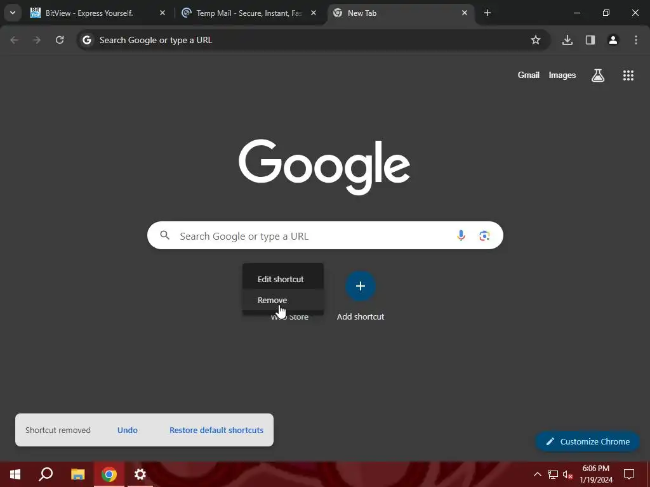Click the Chrome taskbar icon
The height and width of the screenshot is (487, 650).
click(x=109, y=474)
